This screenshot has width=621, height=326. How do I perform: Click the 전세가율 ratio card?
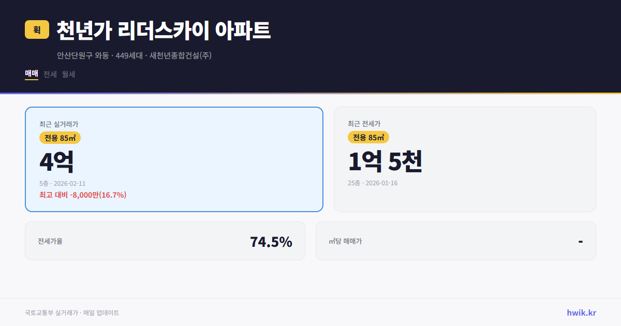click(x=165, y=241)
